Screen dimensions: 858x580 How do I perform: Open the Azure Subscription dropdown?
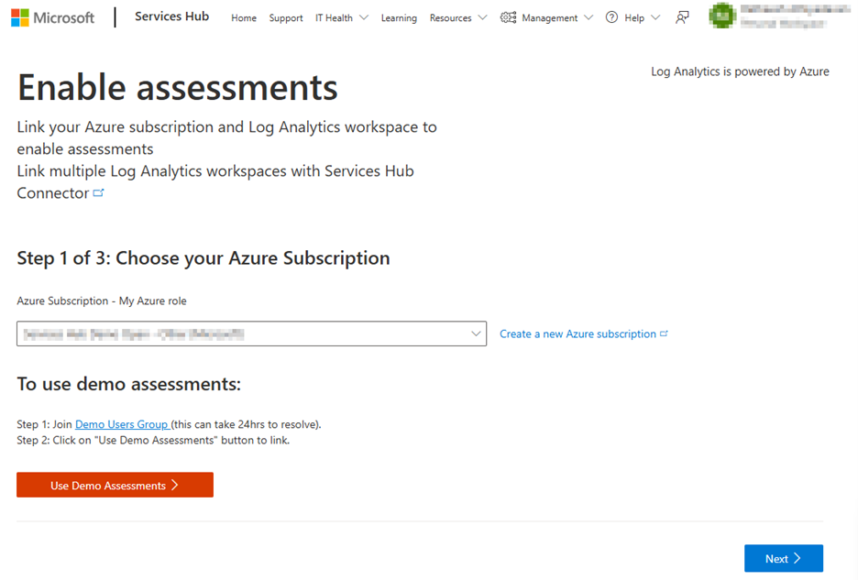(252, 334)
